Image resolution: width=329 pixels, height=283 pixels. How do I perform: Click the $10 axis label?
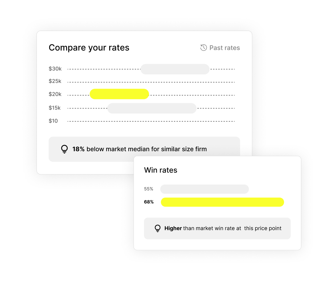click(x=53, y=121)
